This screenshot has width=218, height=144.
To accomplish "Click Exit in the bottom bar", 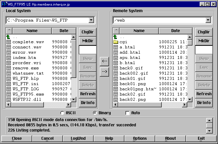I will coord(201,138).
